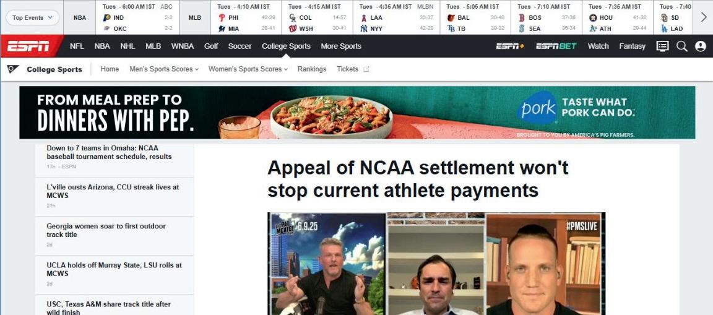Expand the Top Events dropdown

pos(32,18)
